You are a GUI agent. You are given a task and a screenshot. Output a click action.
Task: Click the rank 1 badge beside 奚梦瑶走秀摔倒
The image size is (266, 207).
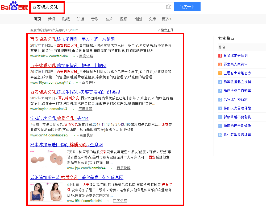click(x=220, y=56)
